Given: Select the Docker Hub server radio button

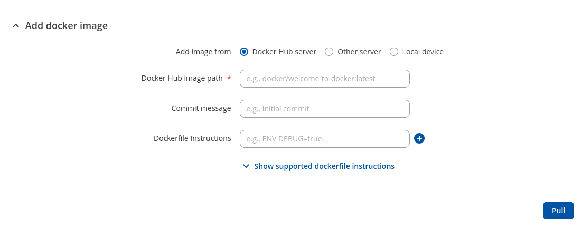Looking at the screenshot, I should coord(244,52).
